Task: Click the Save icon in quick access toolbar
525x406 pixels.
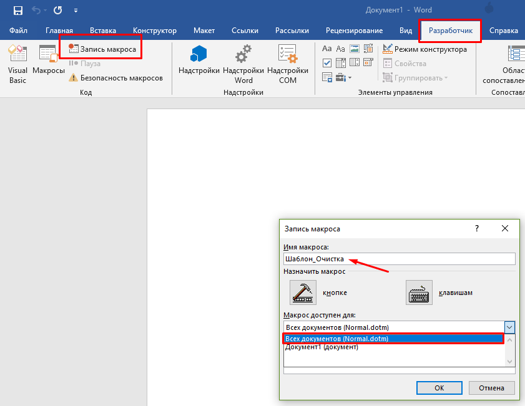Action: click(18, 11)
